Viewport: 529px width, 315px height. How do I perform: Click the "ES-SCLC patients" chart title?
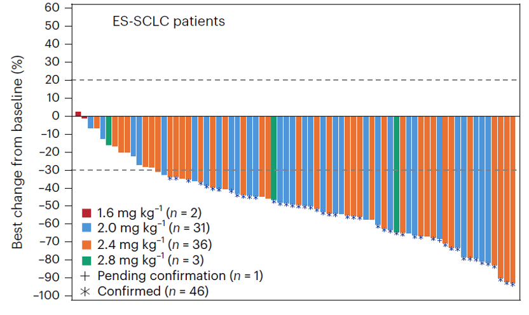(x=165, y=22)
